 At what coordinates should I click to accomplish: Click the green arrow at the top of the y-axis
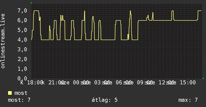click(31, 3)
